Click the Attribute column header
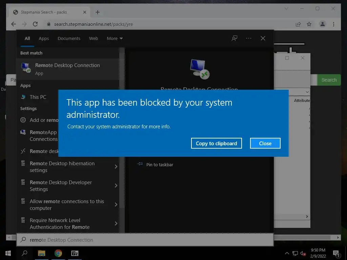 [302, 100]
